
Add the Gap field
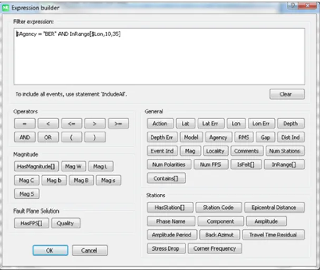tap(265, 137)
